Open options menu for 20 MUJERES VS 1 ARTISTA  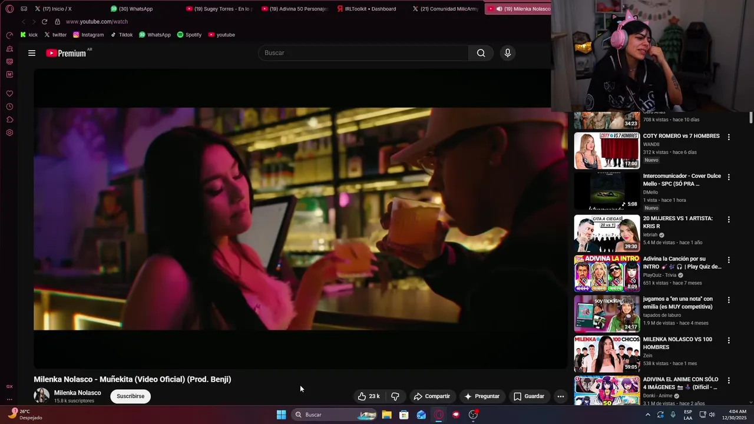pyautogui.click(x=729, y=220)
